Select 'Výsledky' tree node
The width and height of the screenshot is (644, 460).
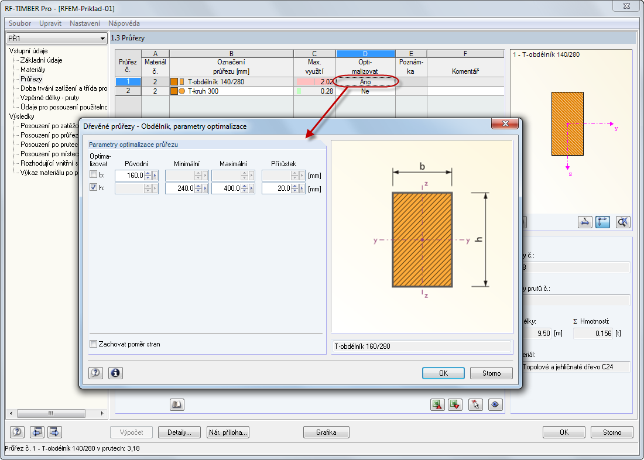[x=21, y=116]
